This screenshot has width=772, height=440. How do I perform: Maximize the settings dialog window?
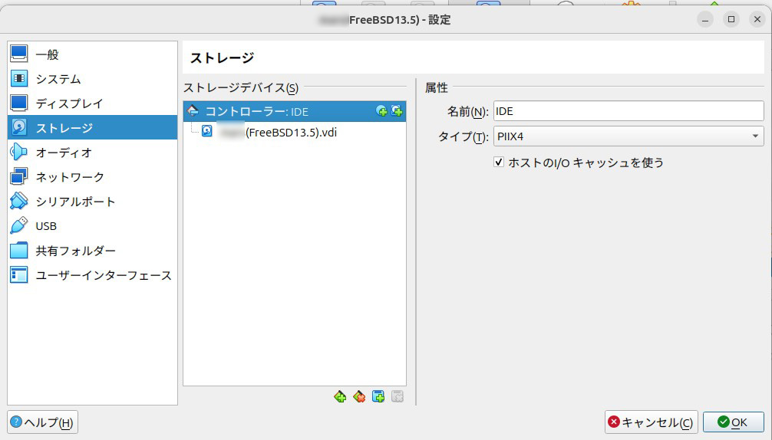pos(731,20)
